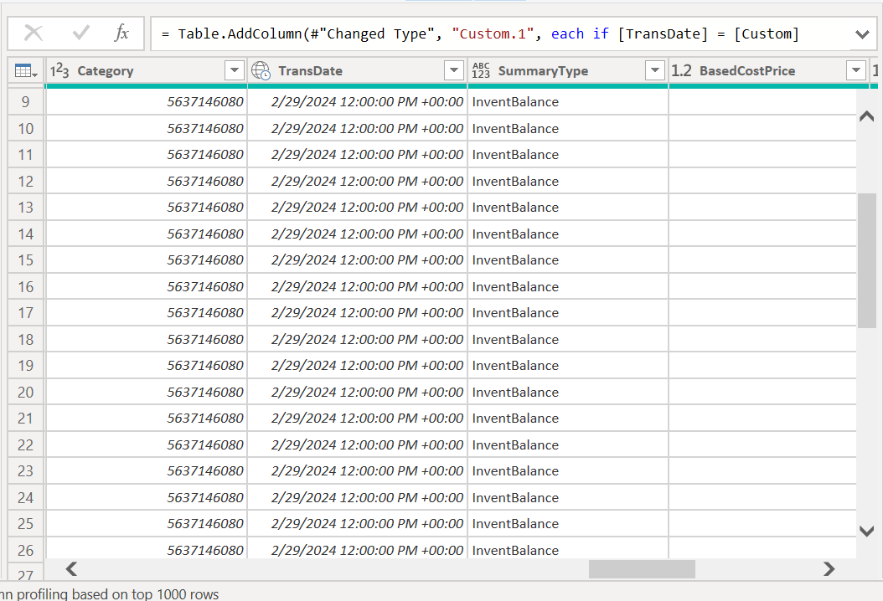Click Category cell in row 23
The height and width of the screenshot is (601, 883).
point(147,471)
